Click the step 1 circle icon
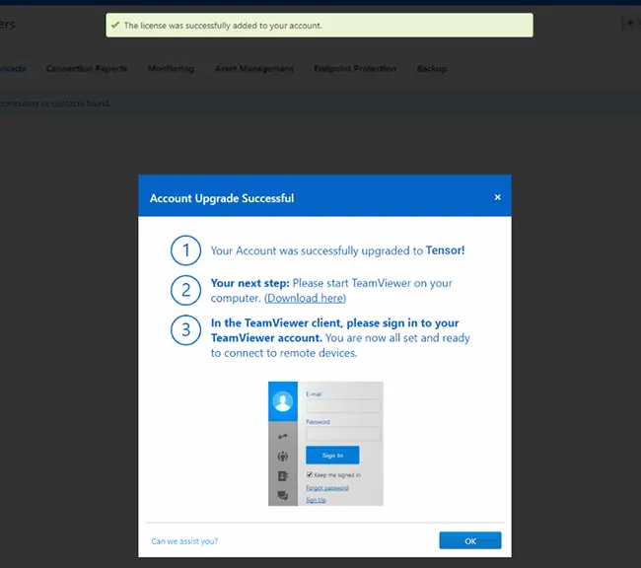The height and width of the screenshot is (568, 641). pos(185,250)
